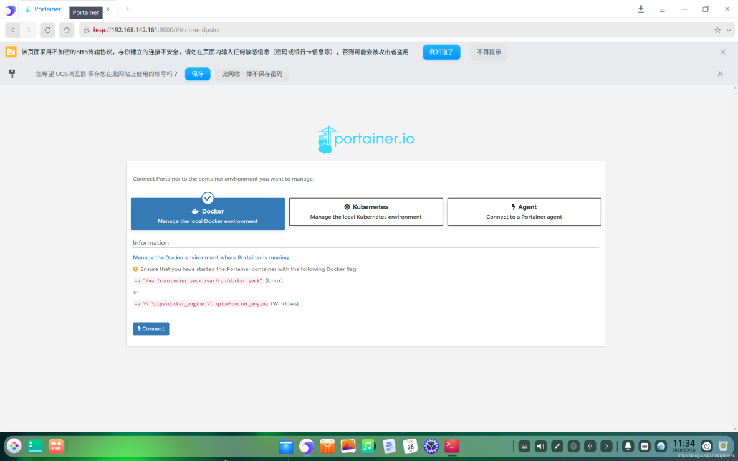Click the browser download arrow icon
Screen dimensions: 738x461
click(x=641, y=9)
